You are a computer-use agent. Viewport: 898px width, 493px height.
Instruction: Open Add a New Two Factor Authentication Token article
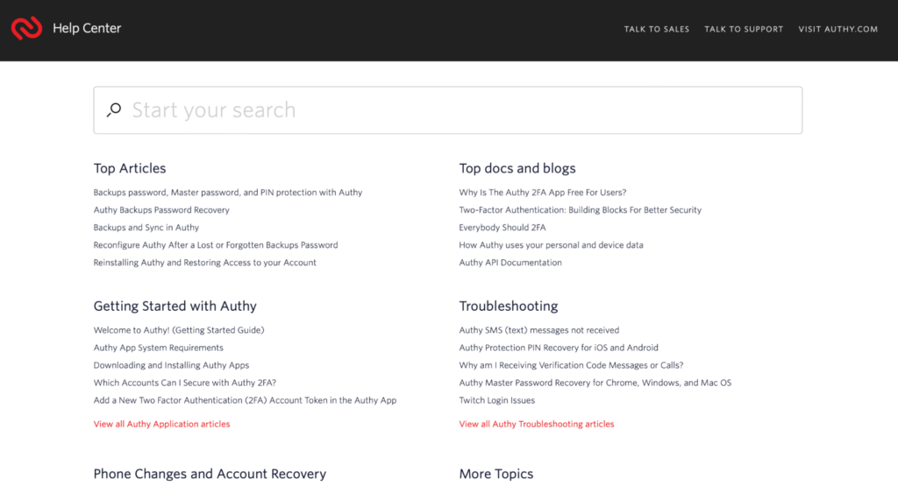245,400
